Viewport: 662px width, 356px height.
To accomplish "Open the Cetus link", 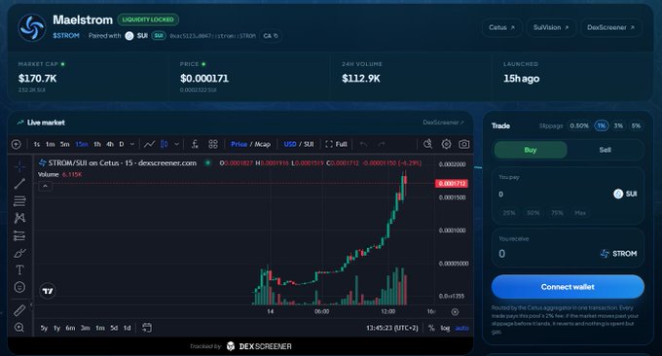I will (x=502, y=27).
